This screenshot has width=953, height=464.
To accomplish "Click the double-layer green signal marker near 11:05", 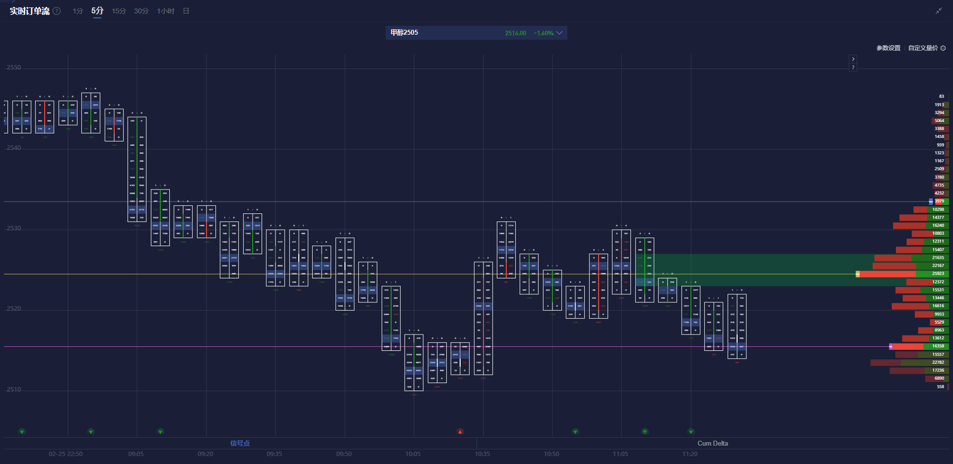I will [x=645, y=432].
